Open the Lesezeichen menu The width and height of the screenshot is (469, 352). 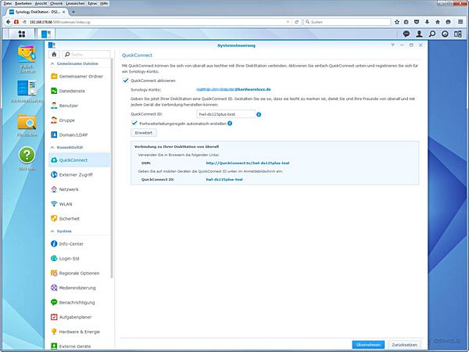click(75, 3)
